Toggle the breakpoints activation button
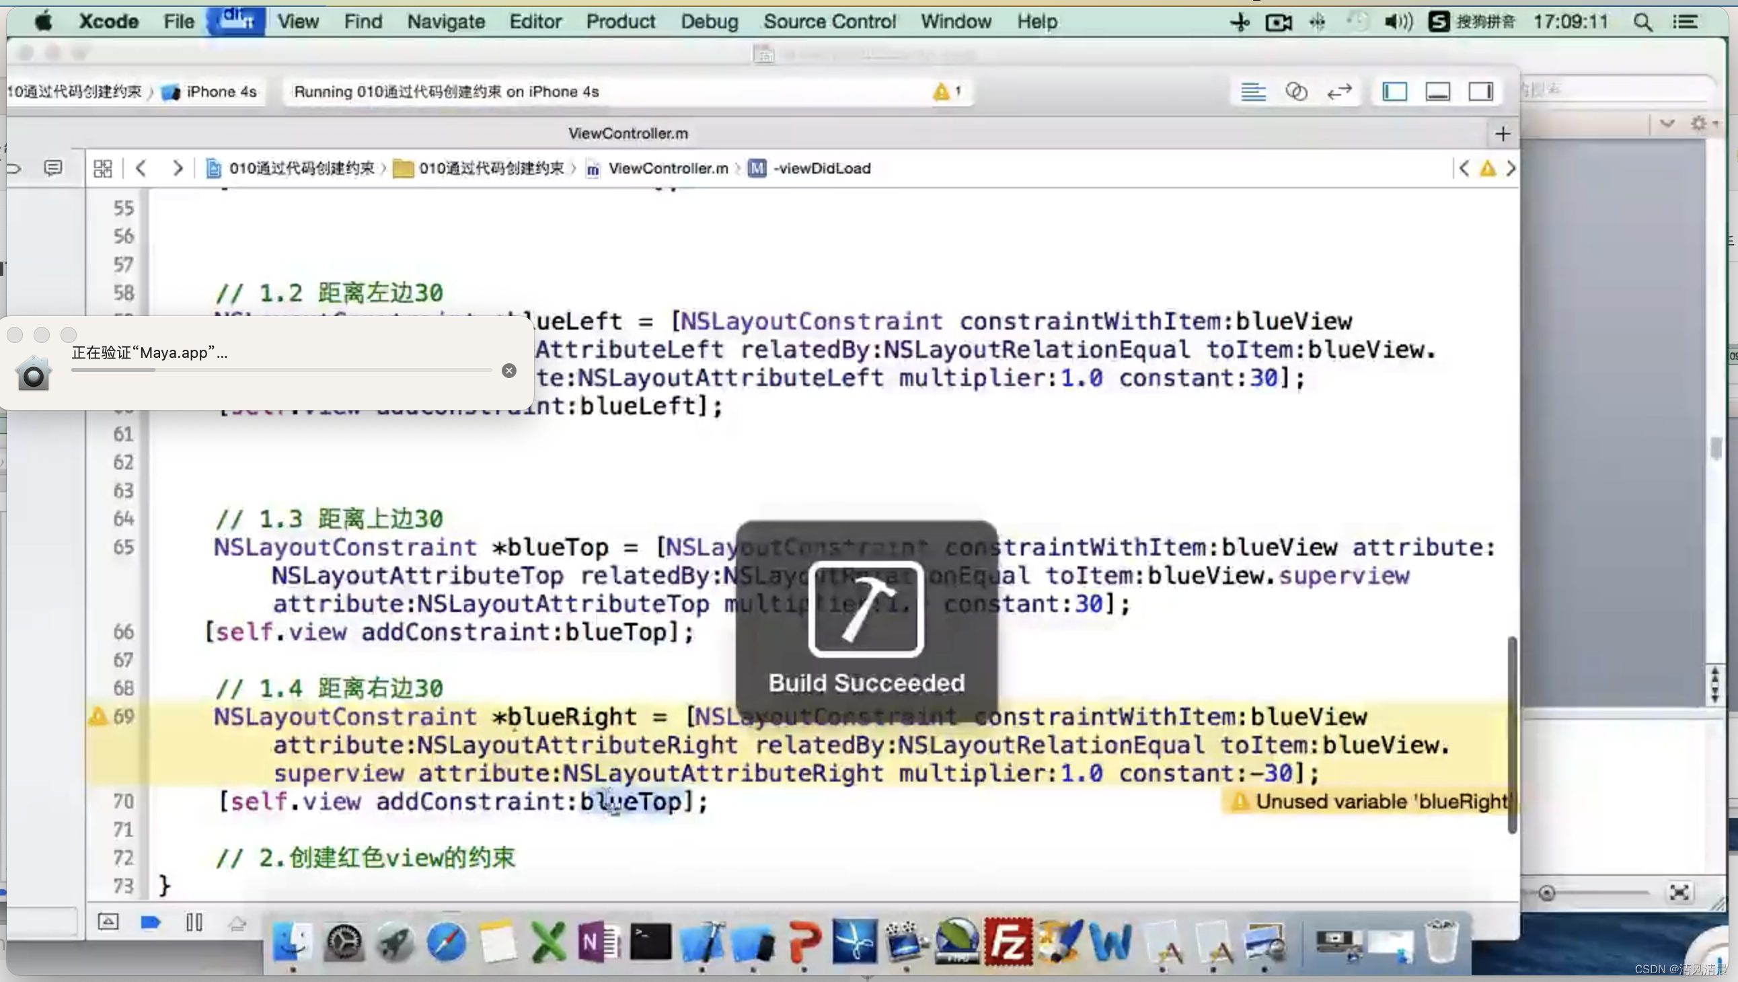The image size is (1738, 982). pos(150,922)
